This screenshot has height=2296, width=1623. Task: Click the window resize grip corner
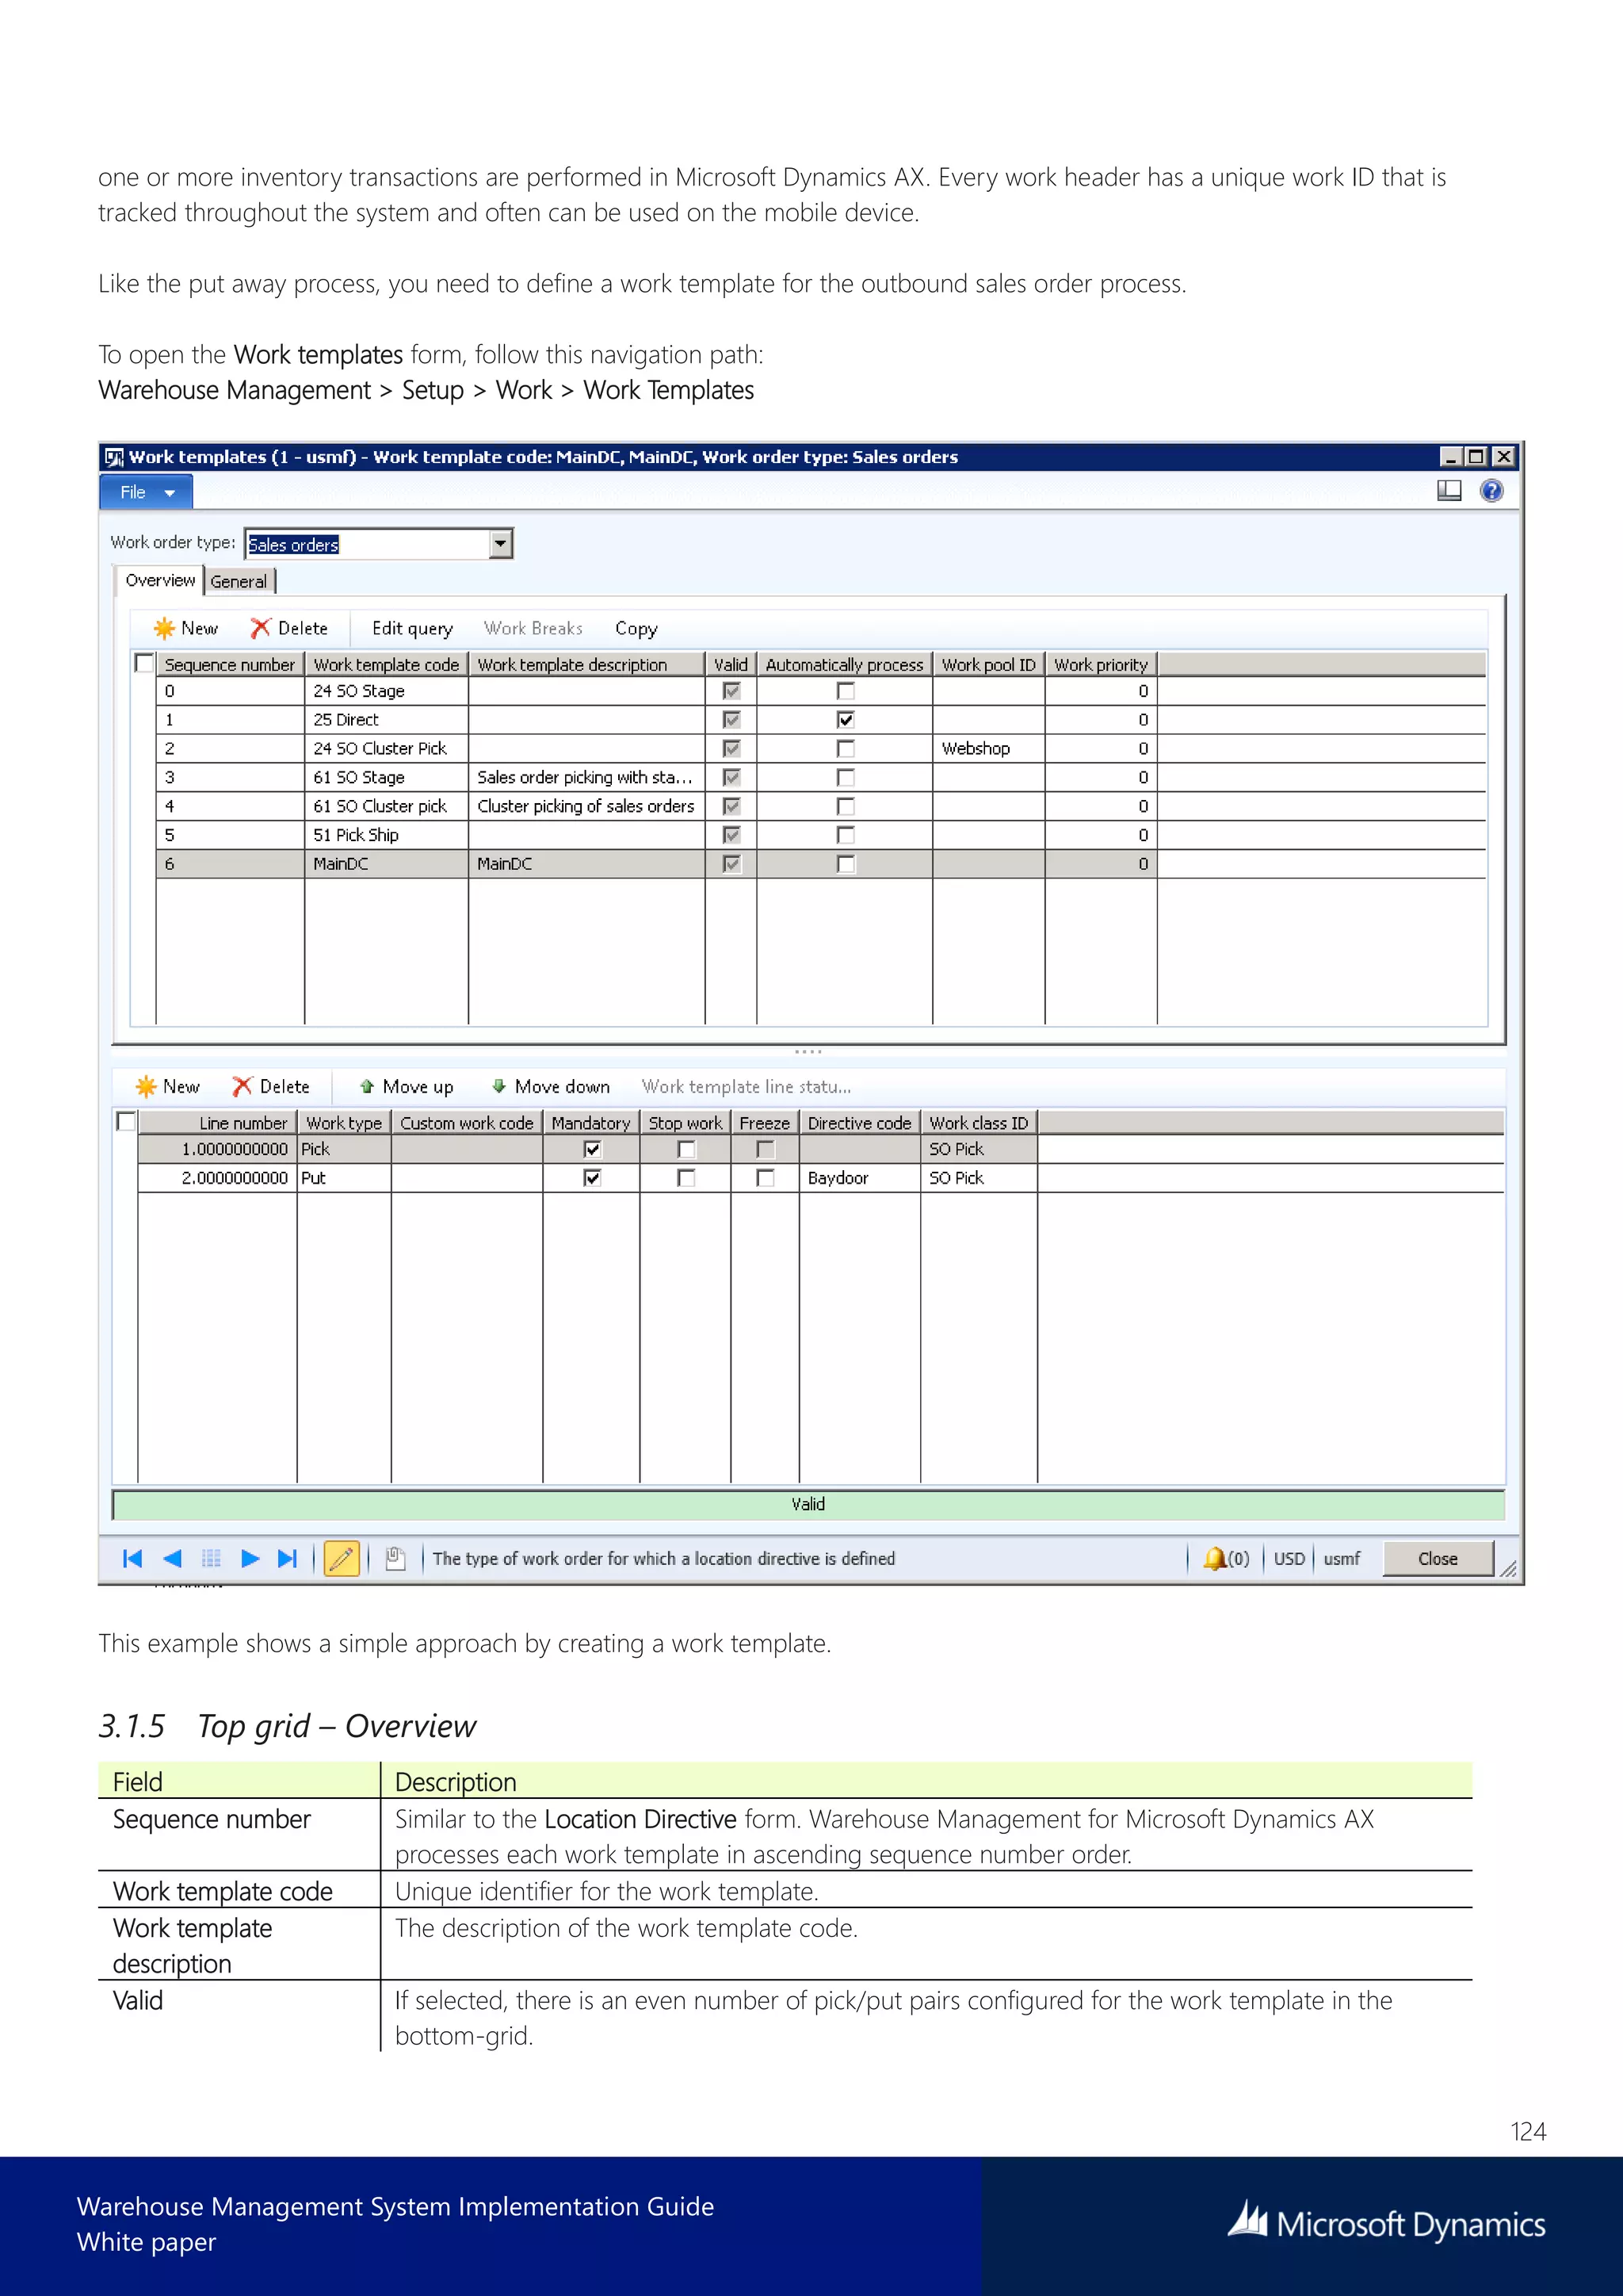click(x=1507, y=1570)
